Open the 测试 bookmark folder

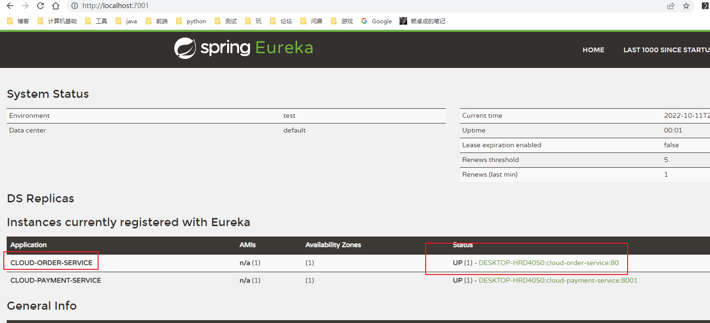click(x=226, y=21)
